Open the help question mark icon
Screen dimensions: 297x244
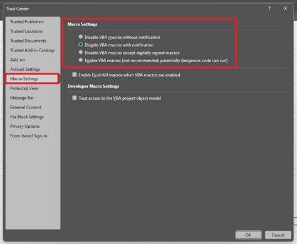point(269,9)
